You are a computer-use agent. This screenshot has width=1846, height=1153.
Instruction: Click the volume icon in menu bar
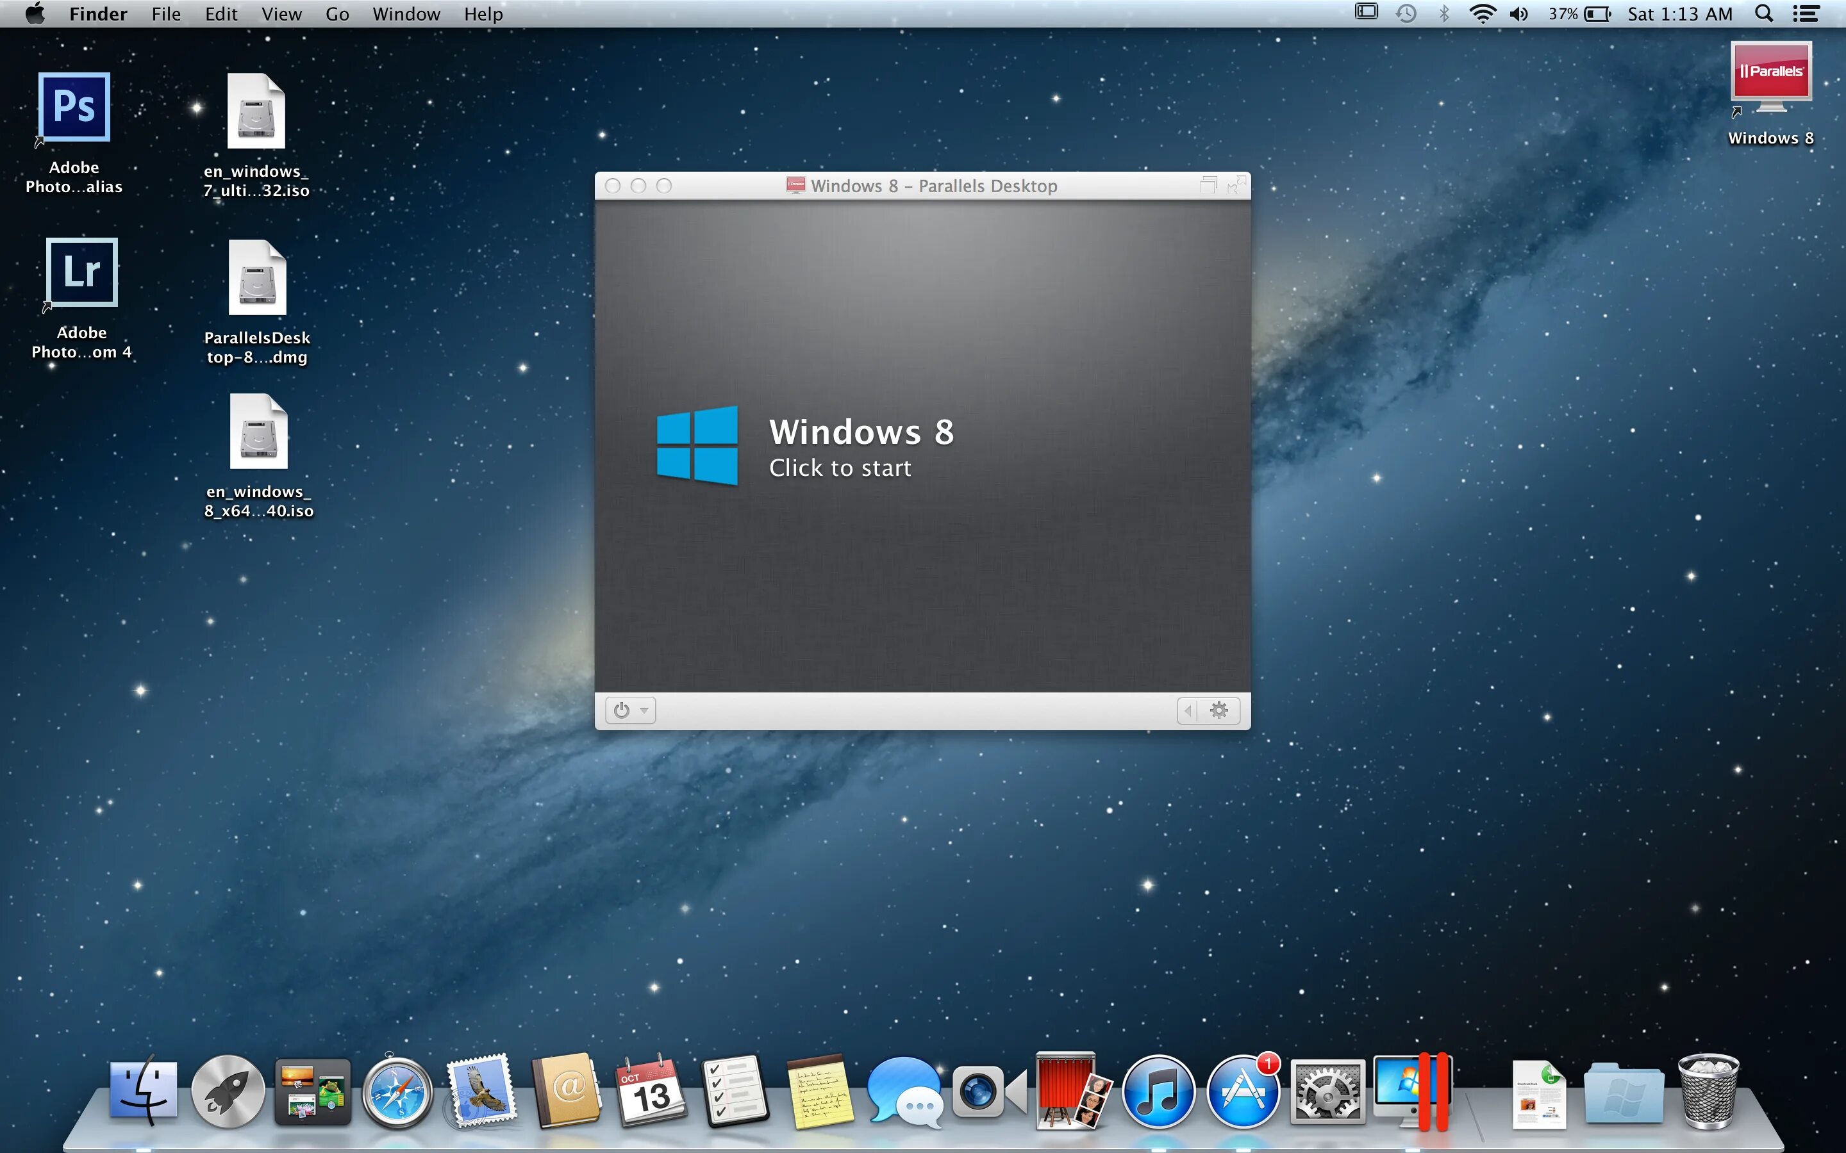1518,13
